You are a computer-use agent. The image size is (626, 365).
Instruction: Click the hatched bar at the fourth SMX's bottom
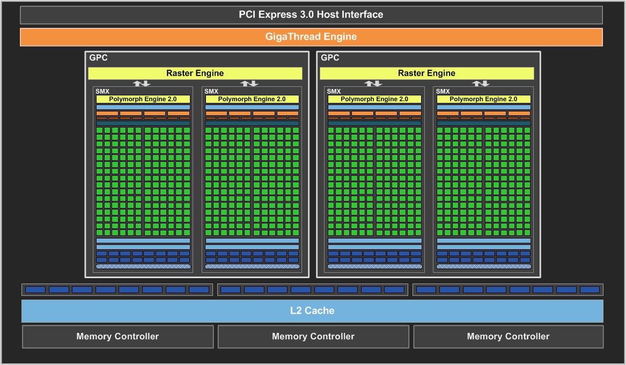click(483, 266)
